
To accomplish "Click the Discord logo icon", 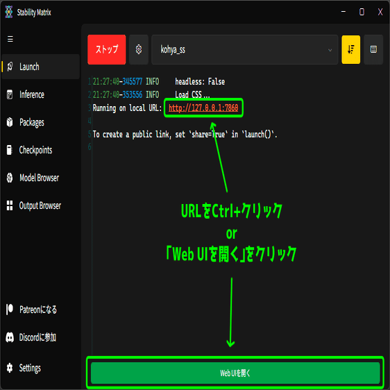I will [10, 337].
